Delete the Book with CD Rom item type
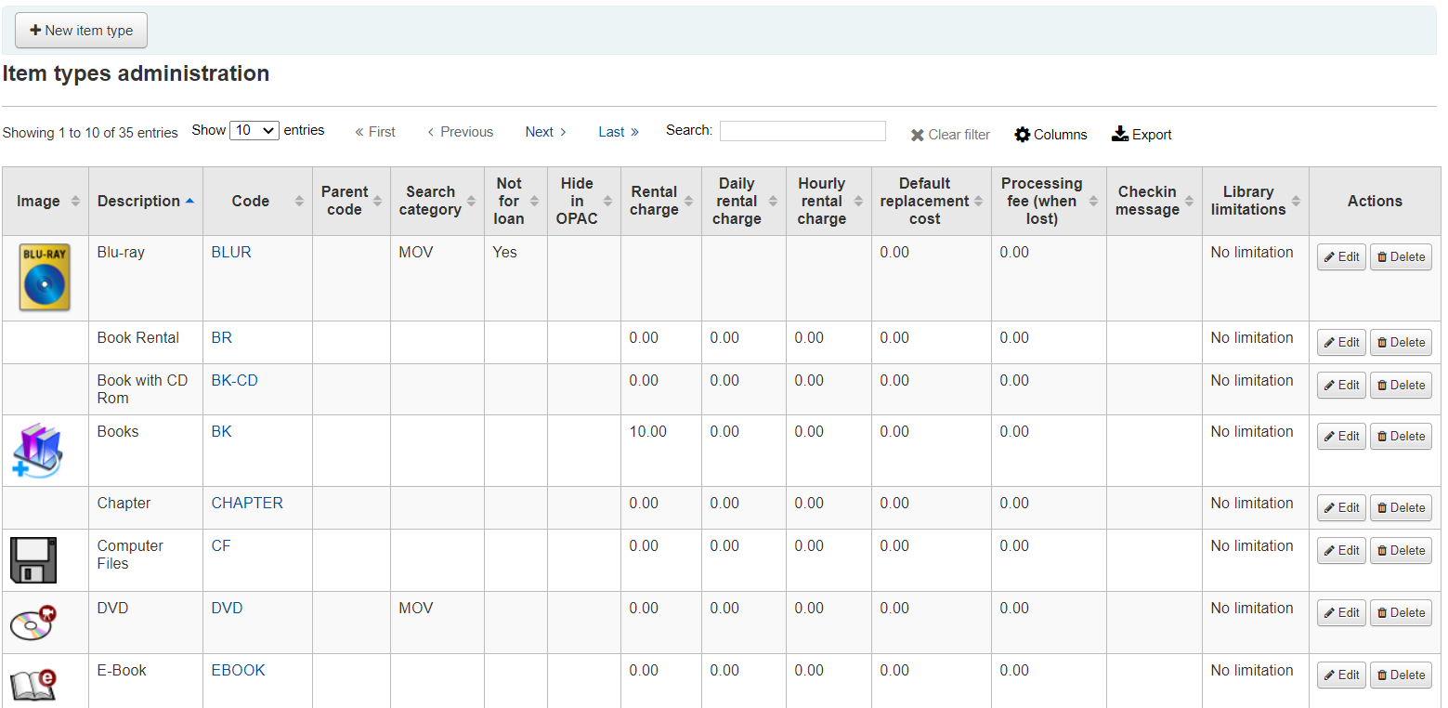The width and height of the screenshot is (1448, 708). click(x=1401, y=386)
